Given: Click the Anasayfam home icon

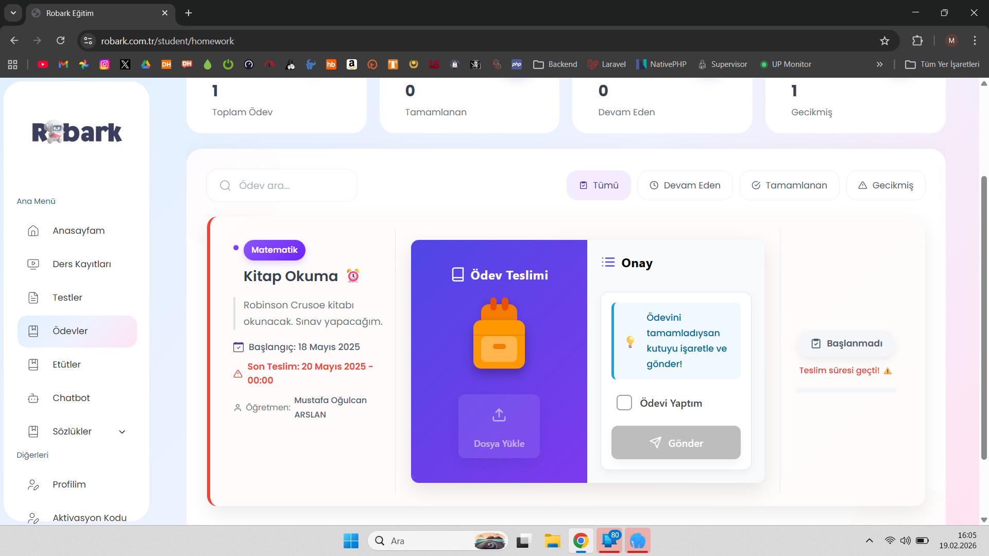Looking at the screenshot, I should (x=33, y=231).
